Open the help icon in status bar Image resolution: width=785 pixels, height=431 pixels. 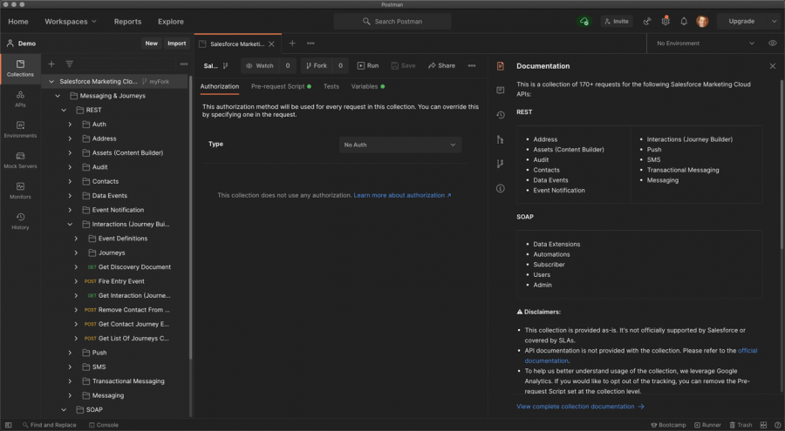(x=777, y=425)
